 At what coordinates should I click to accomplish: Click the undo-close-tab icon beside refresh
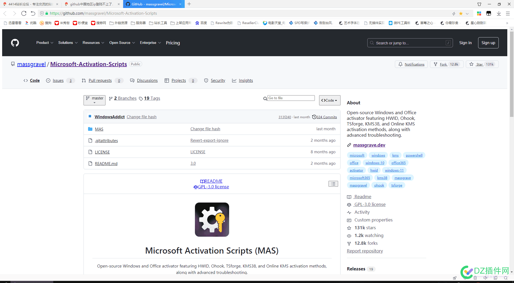(x=33, y=13)
